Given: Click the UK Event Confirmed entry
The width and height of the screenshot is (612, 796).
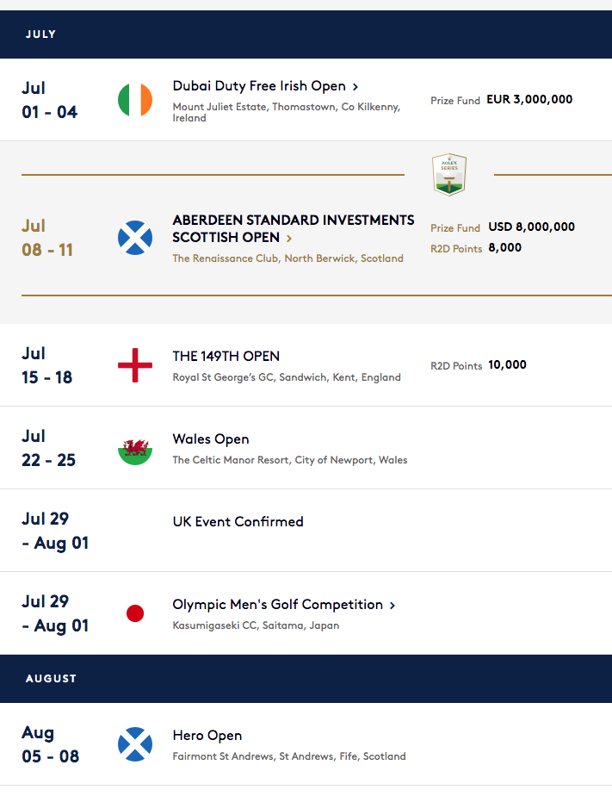Looking at the screenshot, I should coord(238,522).
